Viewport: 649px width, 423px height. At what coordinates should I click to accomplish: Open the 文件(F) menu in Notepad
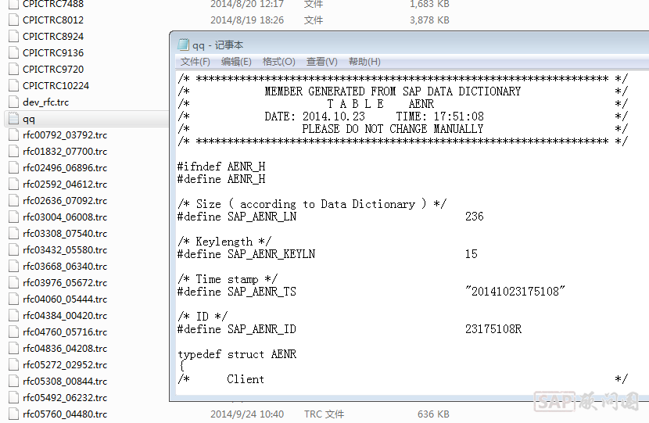[x=195, y=62]
